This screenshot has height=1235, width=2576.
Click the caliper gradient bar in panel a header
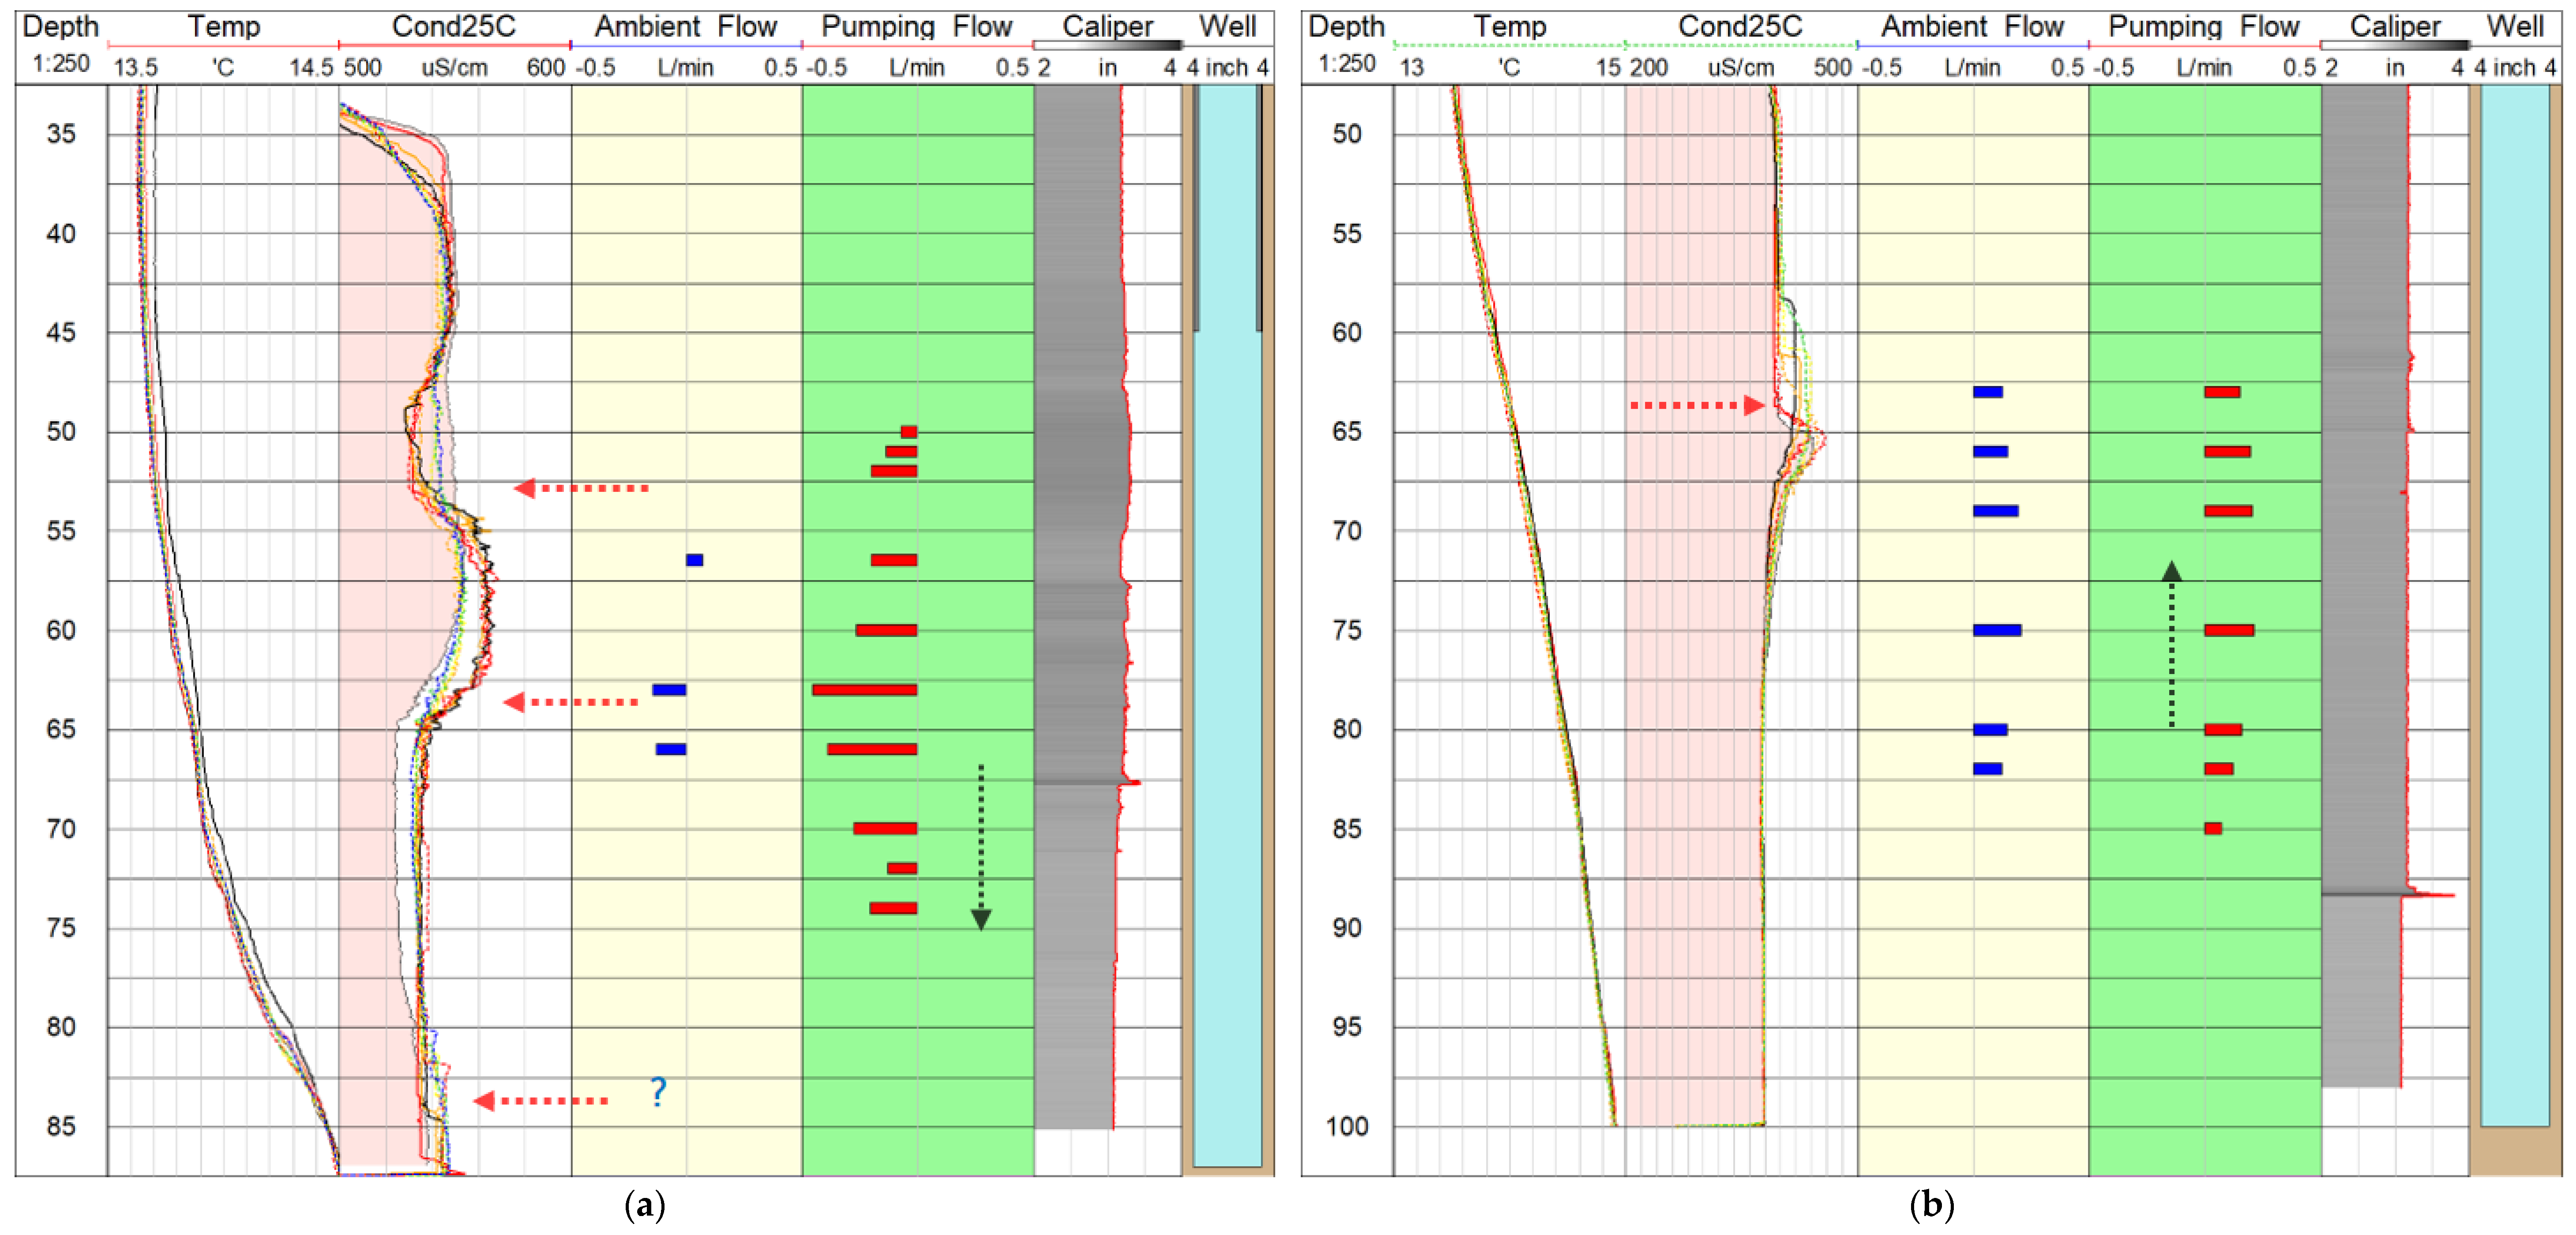1108,45
